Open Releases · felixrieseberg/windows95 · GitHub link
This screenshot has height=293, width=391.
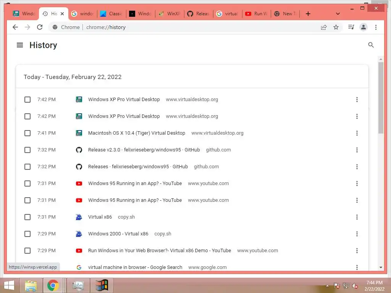(138, 167)
